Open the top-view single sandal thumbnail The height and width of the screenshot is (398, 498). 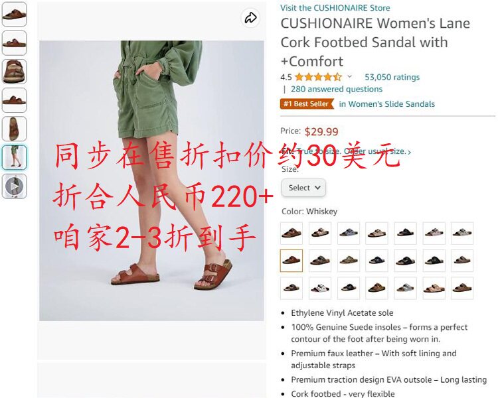[15, 129]
